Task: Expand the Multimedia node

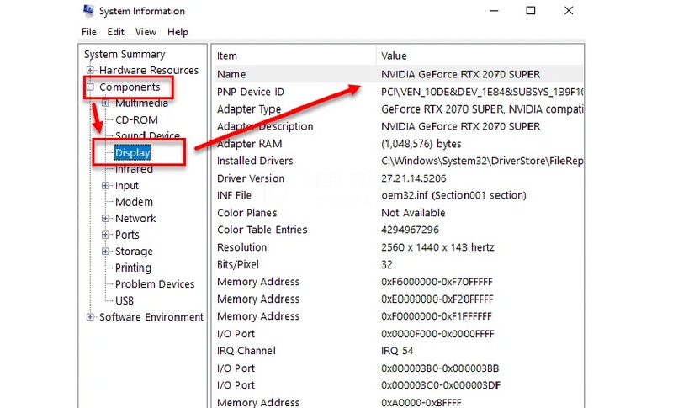Action: pos(106,103)
